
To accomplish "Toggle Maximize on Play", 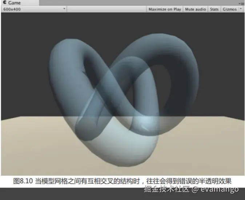I will [165, 9].
